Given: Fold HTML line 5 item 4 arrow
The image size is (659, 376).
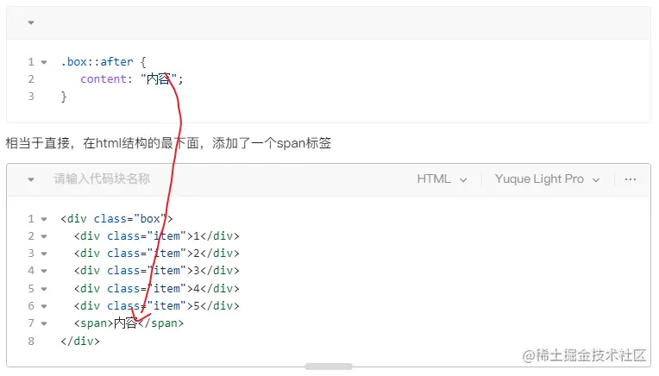Looking at the screenshot, I should tap(44, 289).
